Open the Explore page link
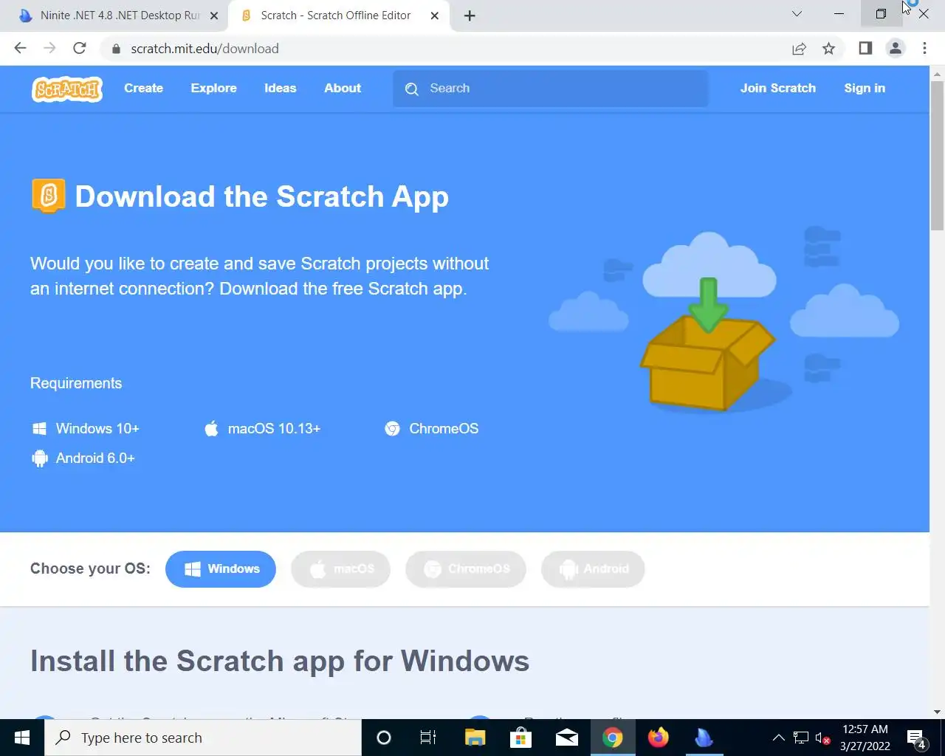This screenshot has width=945, height=756. [213, 88]
